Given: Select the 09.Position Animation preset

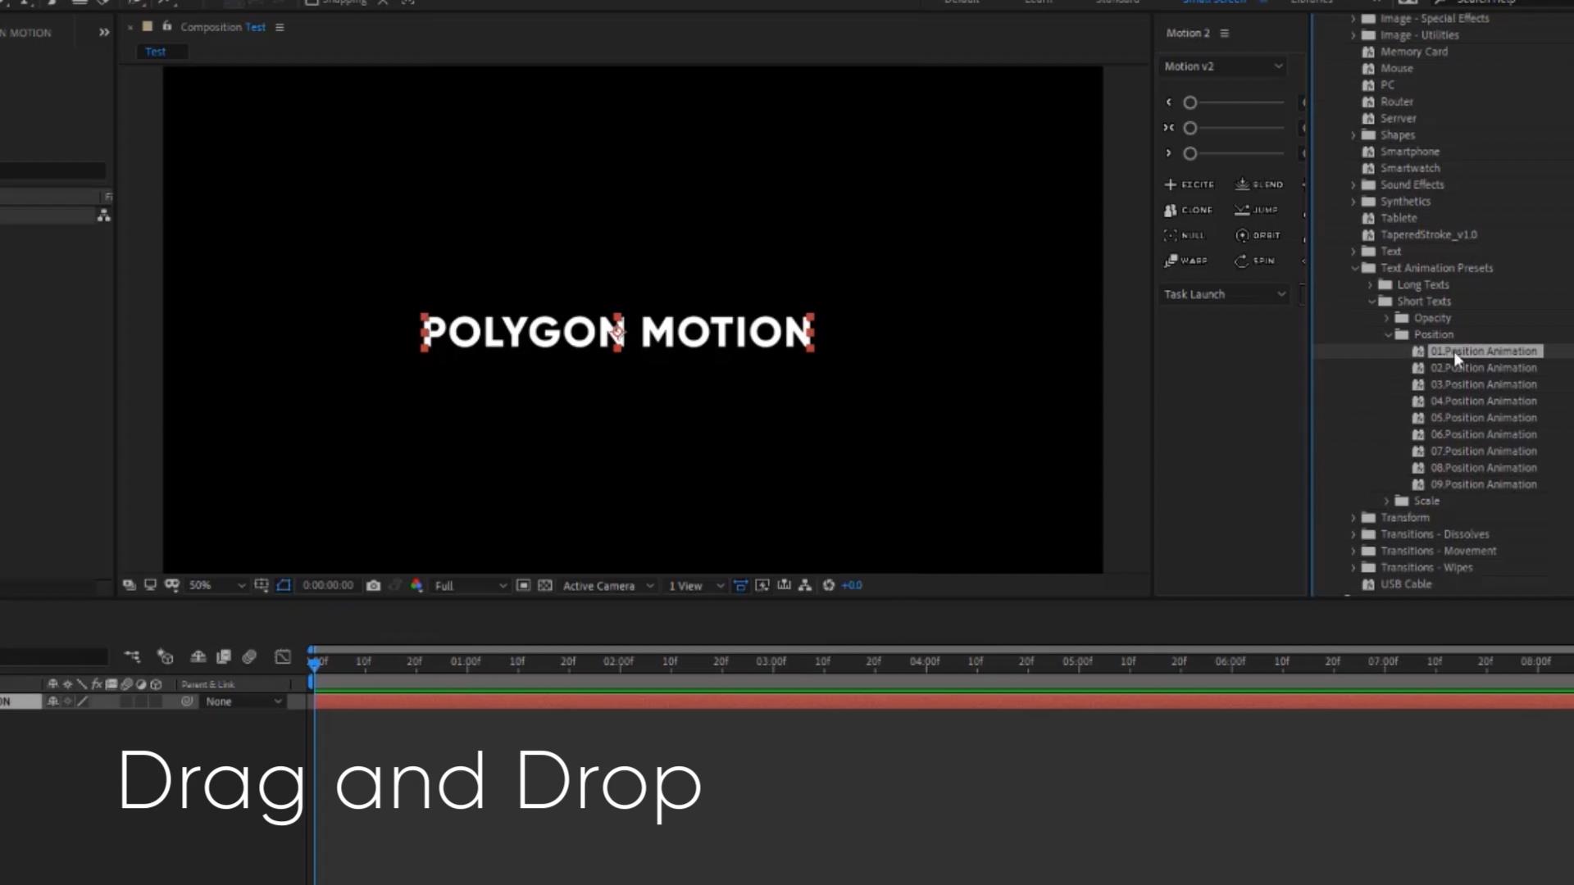Looking at the screenshot, I should point(1484,484).
